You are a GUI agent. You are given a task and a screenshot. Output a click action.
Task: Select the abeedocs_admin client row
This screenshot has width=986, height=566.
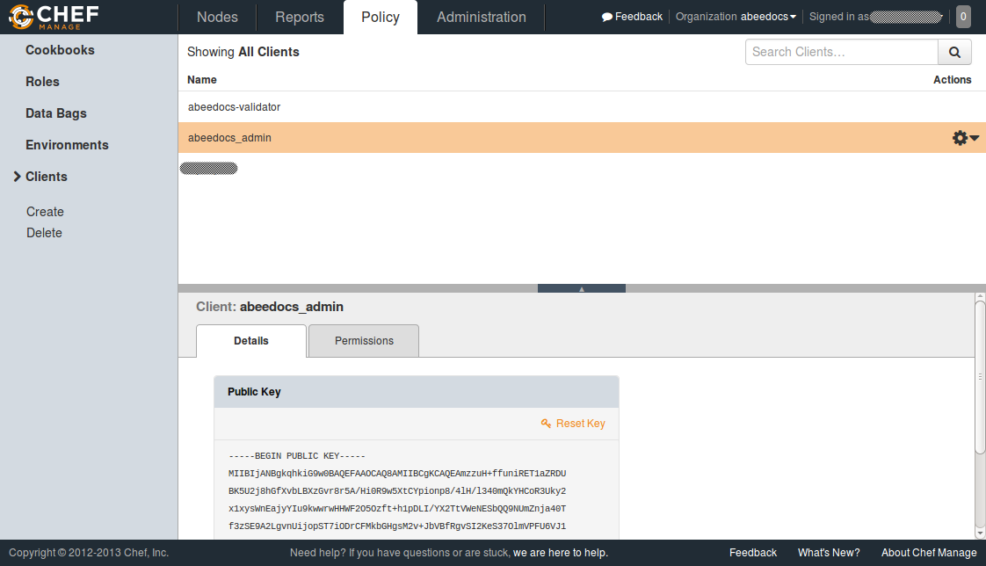pos(582,138)
